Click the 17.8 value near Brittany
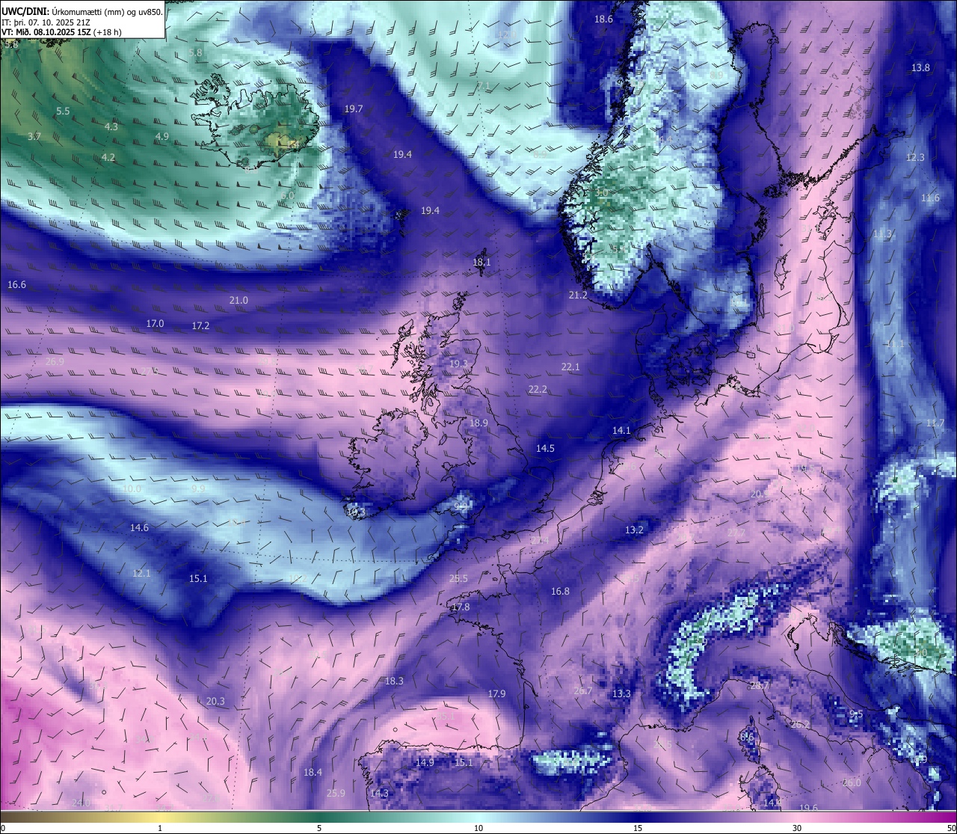Viewport: 957px width, 834px height. coord(461,607)
